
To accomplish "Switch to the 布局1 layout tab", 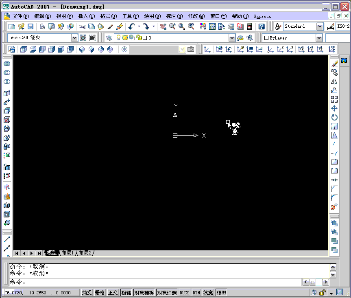I will (x=68, y=253).
